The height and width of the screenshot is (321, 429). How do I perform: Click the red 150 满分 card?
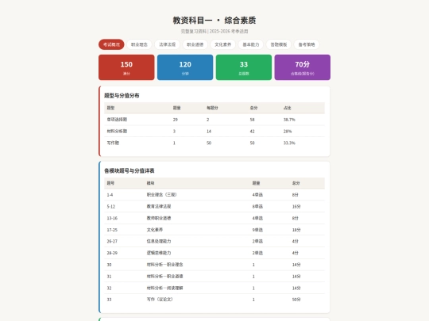[x=126, y=67]
